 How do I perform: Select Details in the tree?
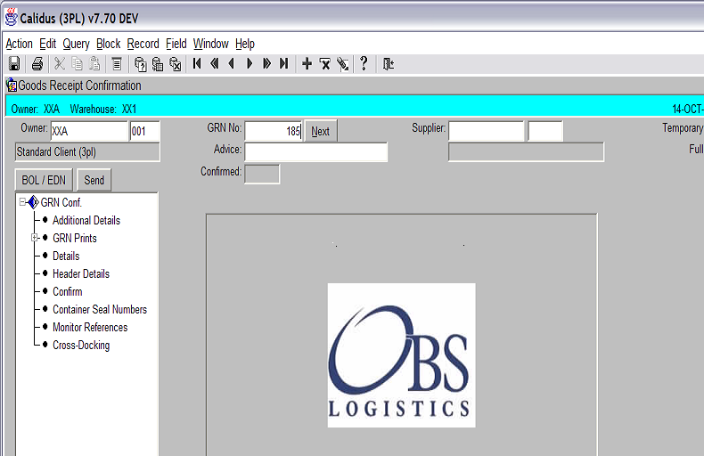(66, 256)
